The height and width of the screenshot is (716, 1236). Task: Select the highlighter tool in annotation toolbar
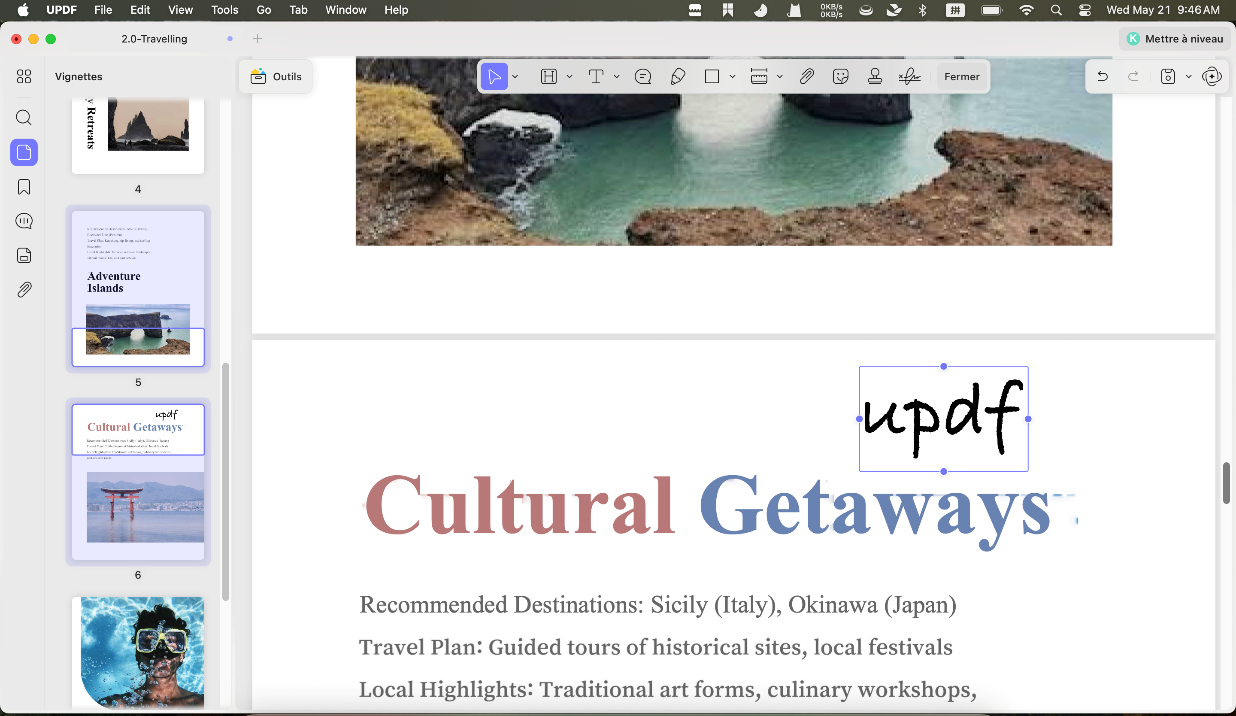point(549,76)
